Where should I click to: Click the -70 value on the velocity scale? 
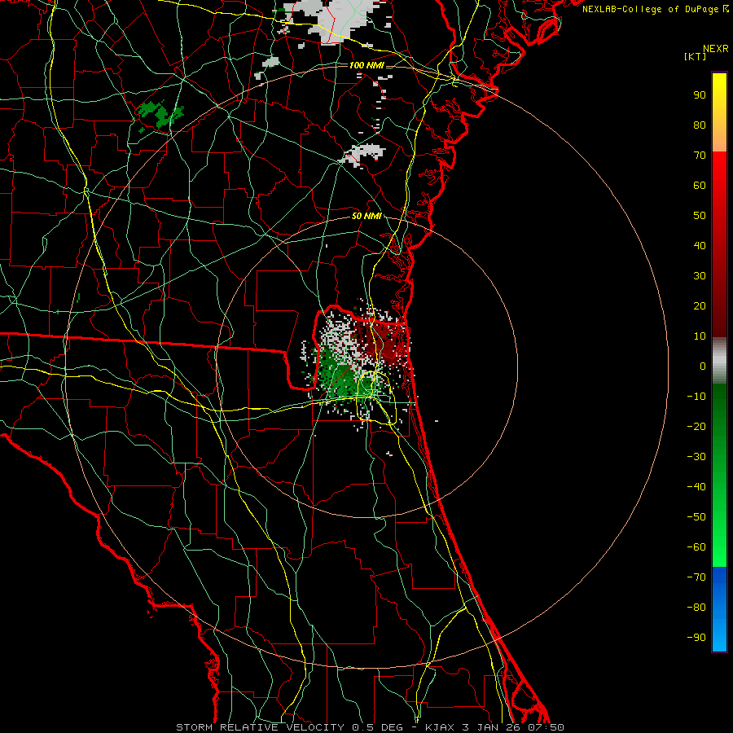pos(696,577)
